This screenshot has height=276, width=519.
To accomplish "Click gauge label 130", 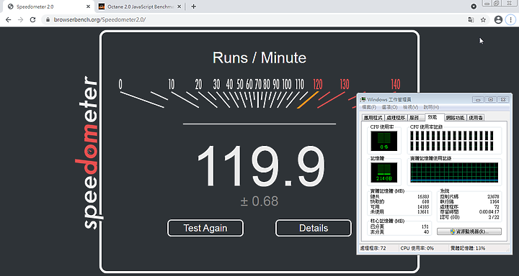I will tap(345, 85).
